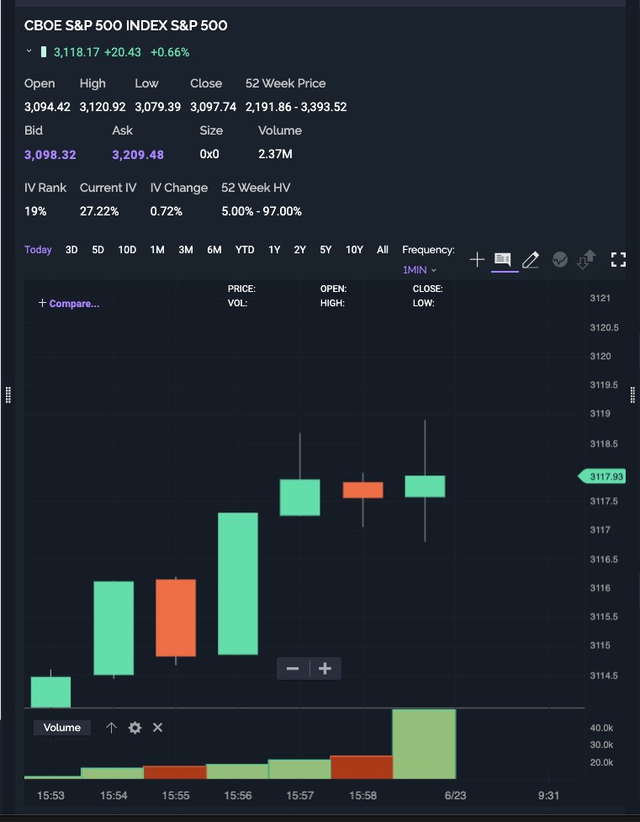This screenshot has width=640, height=822.
Task: Click the orange 15:58 candlestick
Action: click(x=362, y=491)
